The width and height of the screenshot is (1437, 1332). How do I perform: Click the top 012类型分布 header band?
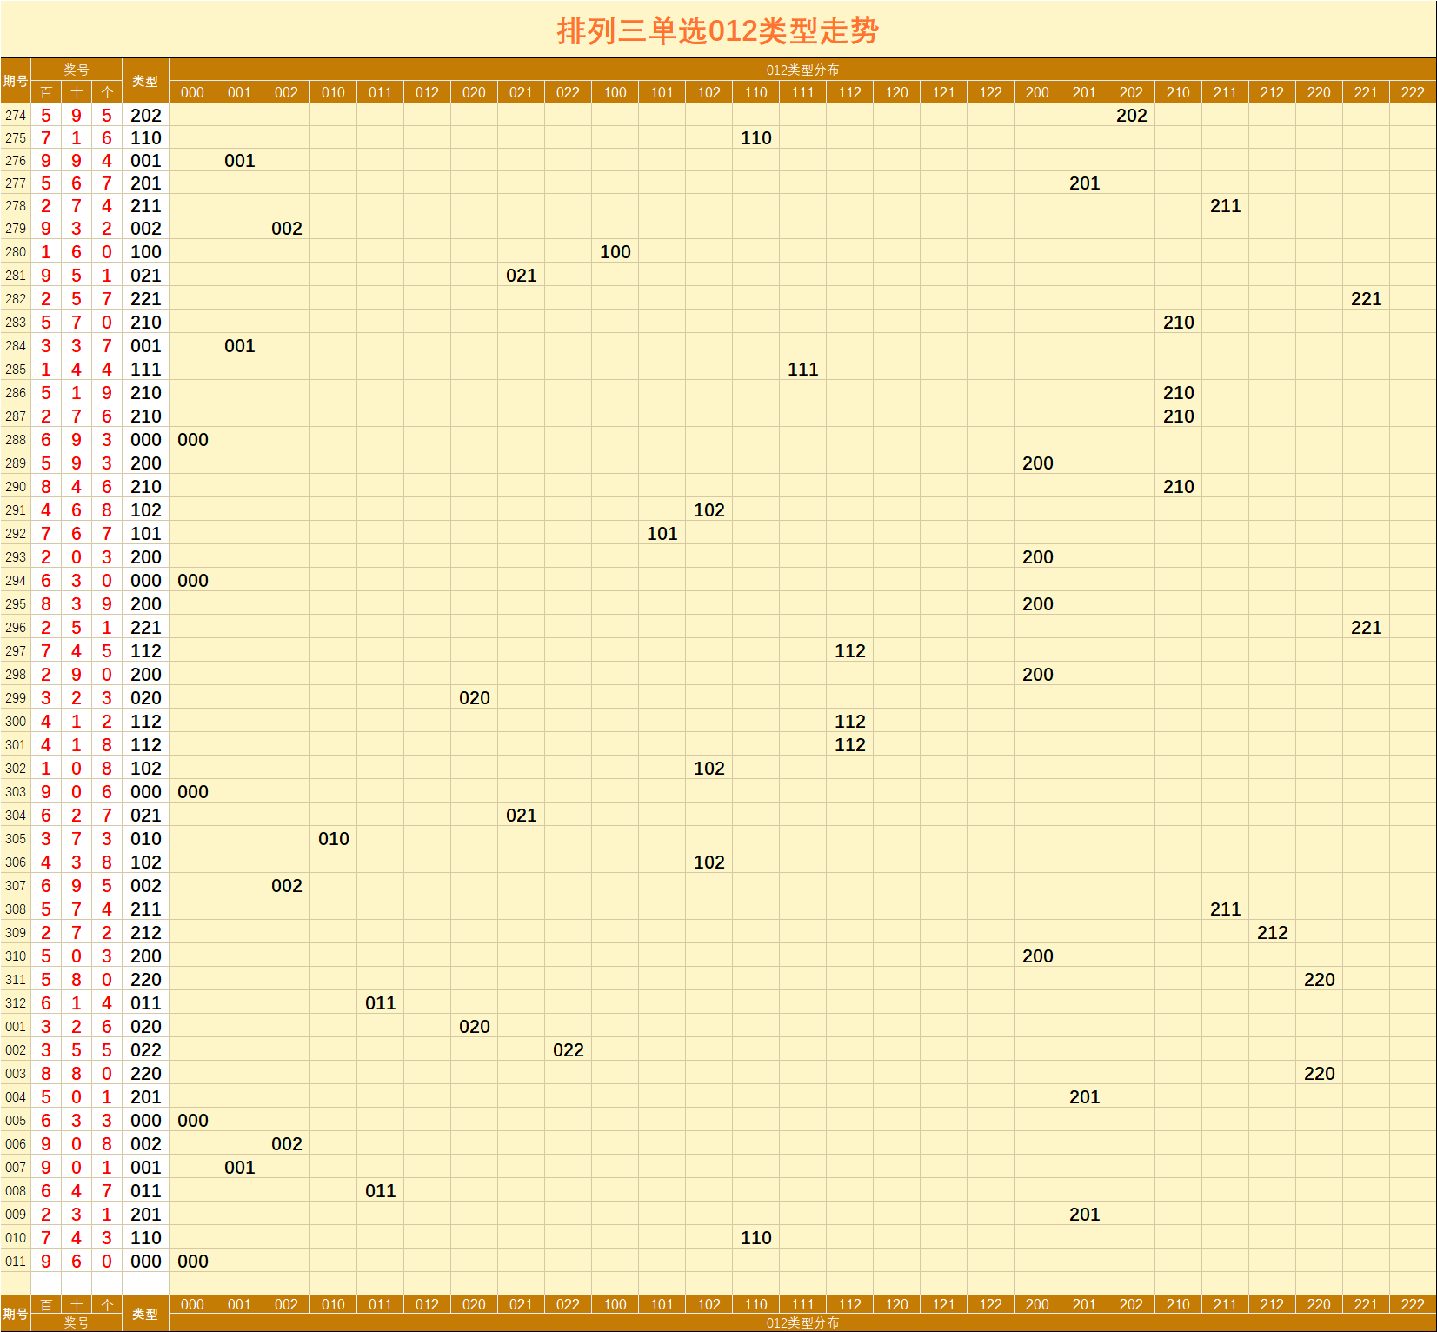(802, 70)
